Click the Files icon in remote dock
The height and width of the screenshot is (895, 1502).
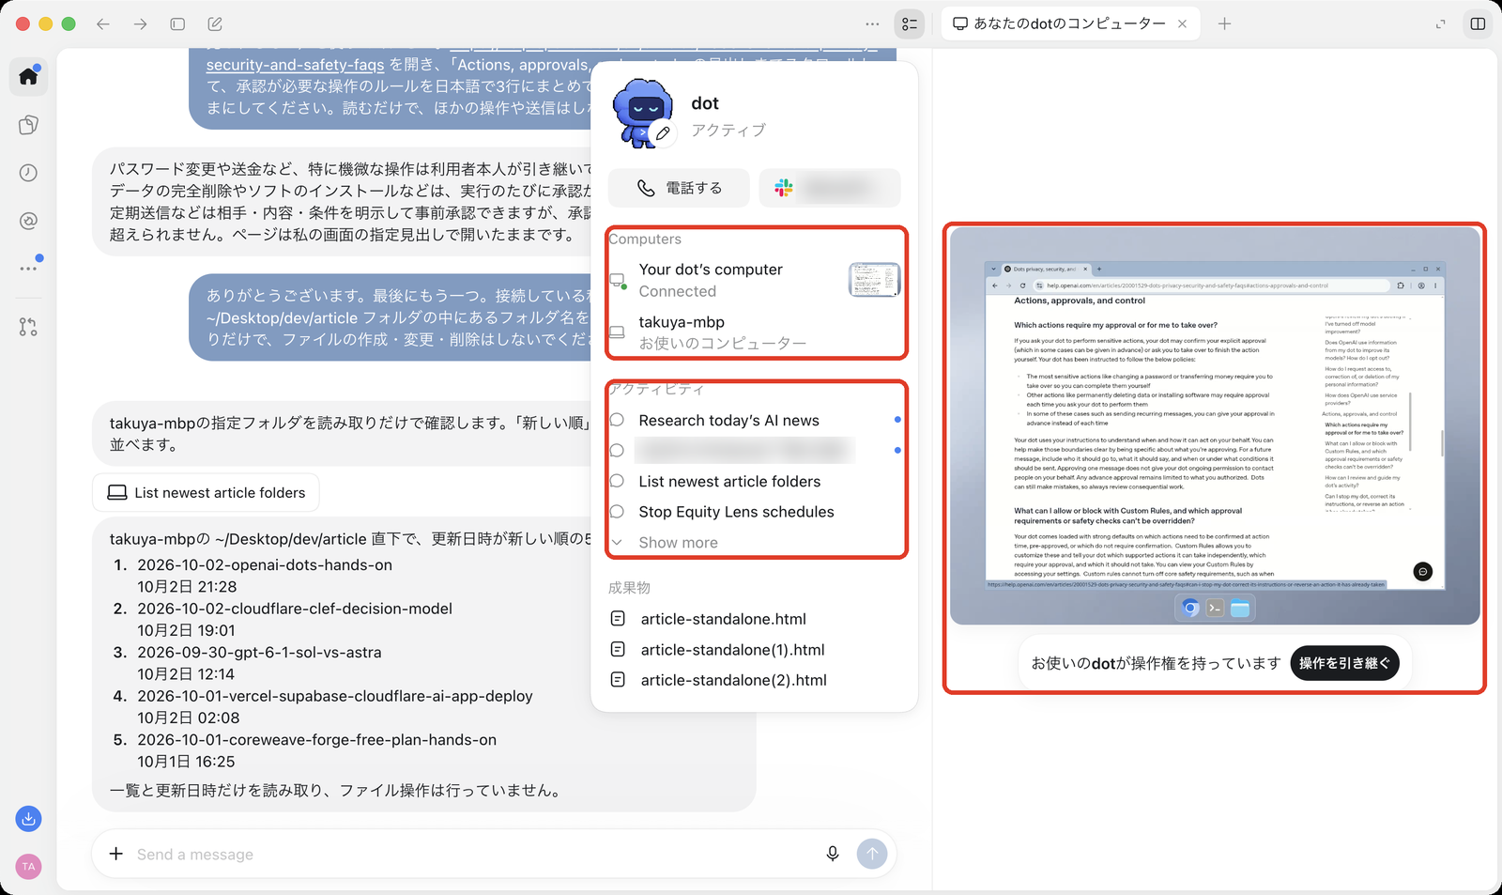click(1240, 608)
